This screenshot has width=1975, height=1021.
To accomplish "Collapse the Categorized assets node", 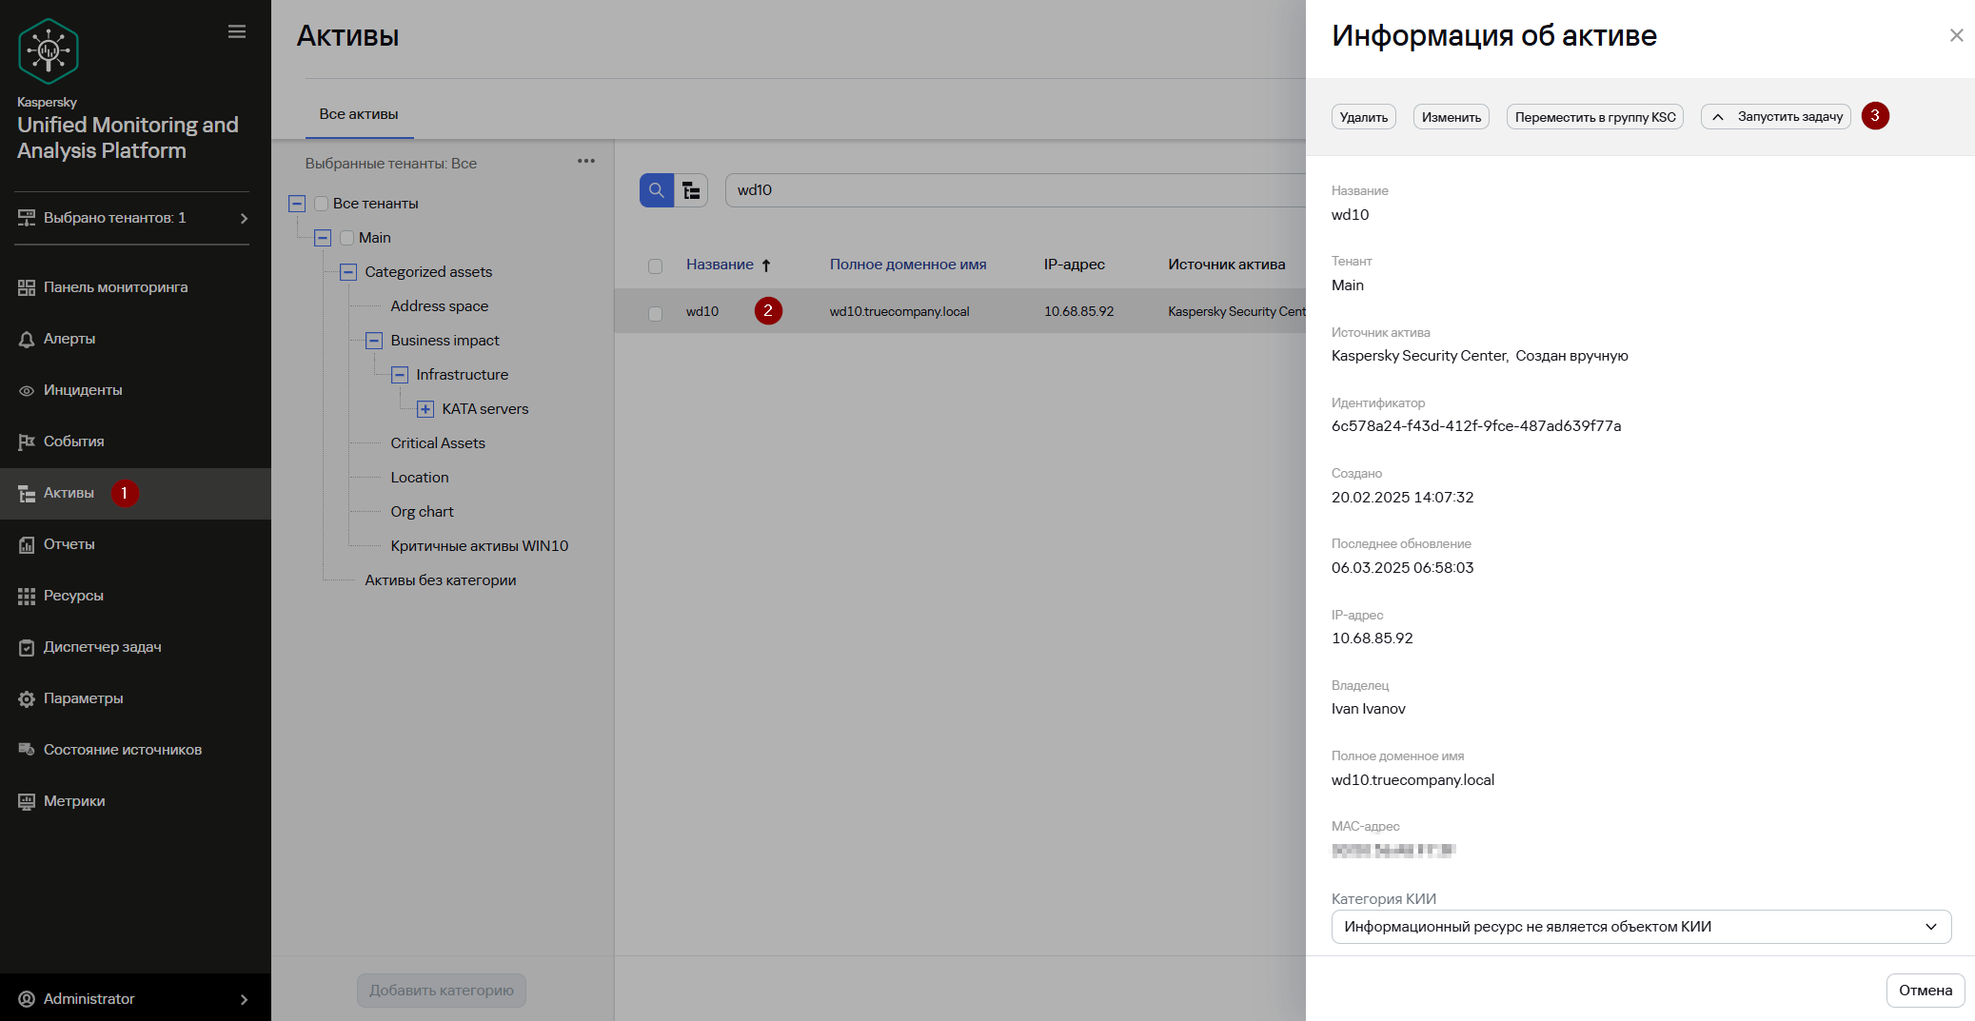I will [x=348, y=272].
